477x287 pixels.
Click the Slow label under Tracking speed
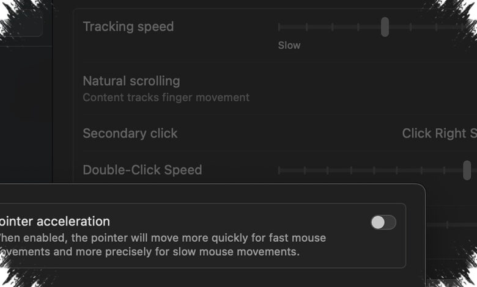[x=289, y=45]
